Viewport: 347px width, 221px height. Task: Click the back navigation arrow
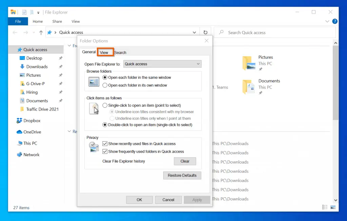point(15,32)
